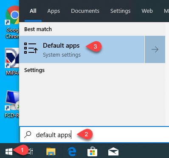Open Microsoft Store from the taskbar

pos(93,152)
